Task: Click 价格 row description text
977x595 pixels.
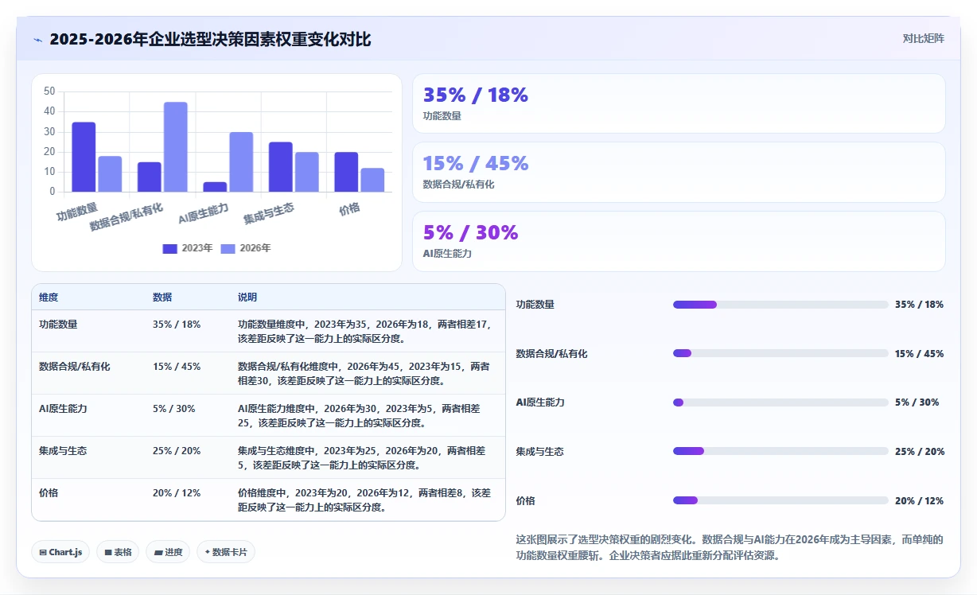Action: (x=364, y=500)
